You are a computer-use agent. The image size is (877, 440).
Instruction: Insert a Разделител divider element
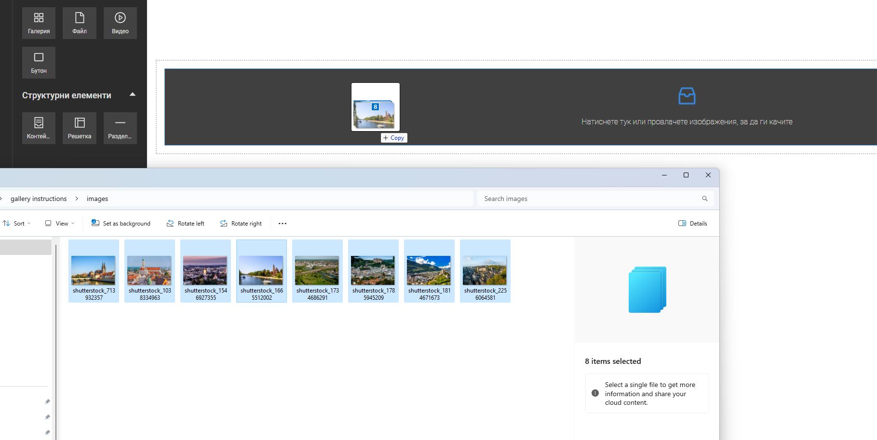tap(120, 128)
